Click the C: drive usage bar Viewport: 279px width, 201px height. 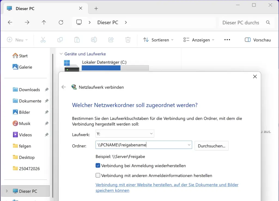click(x=115, y=68)
